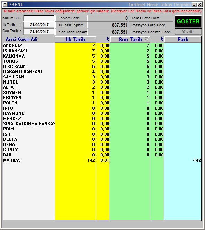Click the -142 Fark value

click(196, 160)
